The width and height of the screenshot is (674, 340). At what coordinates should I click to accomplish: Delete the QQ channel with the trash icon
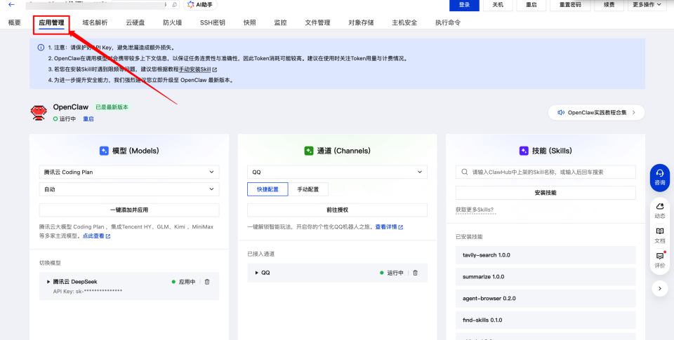pyautogui.click(x=415, y=273)
